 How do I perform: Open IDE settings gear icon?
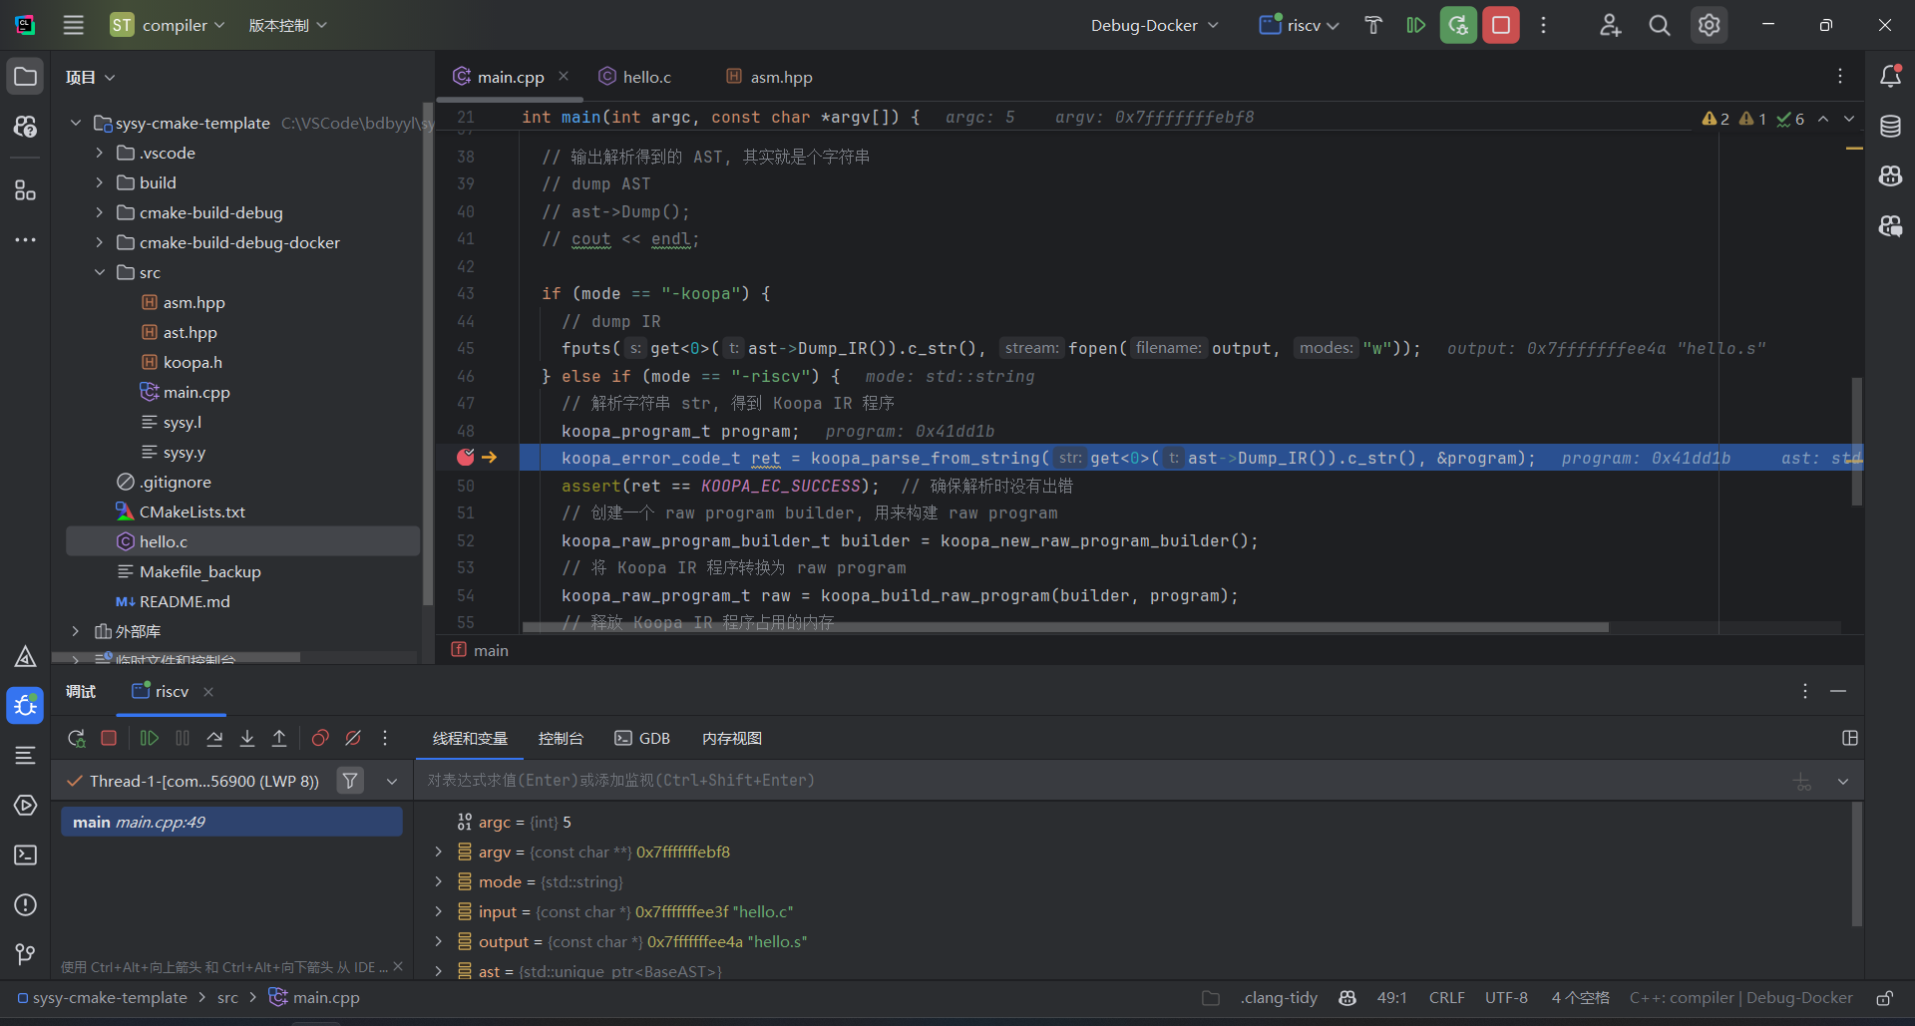pyautogui.click(x=1709, y=26)
